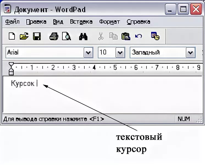The width and height of the screenshot is (205, 165).
Task: Expand the Западный script dropdown arrow
Action: (190, 53)
